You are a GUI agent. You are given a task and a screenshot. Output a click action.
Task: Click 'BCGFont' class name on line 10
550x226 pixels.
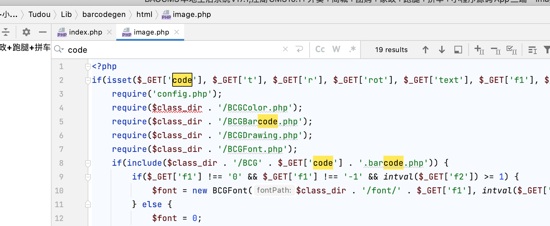230,191
